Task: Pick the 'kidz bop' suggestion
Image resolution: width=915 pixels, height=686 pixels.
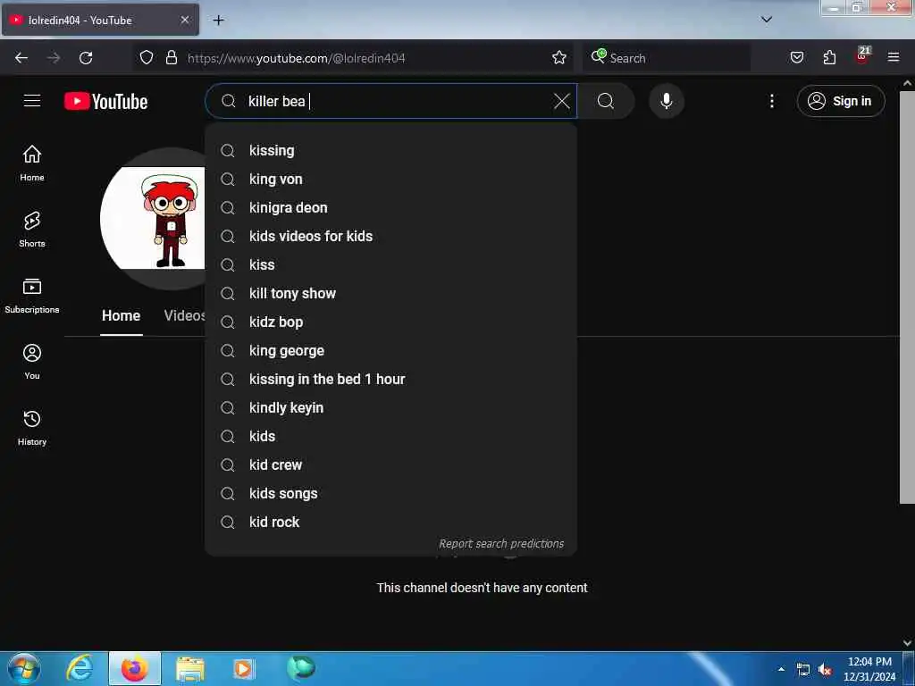Action: point(391,322)
